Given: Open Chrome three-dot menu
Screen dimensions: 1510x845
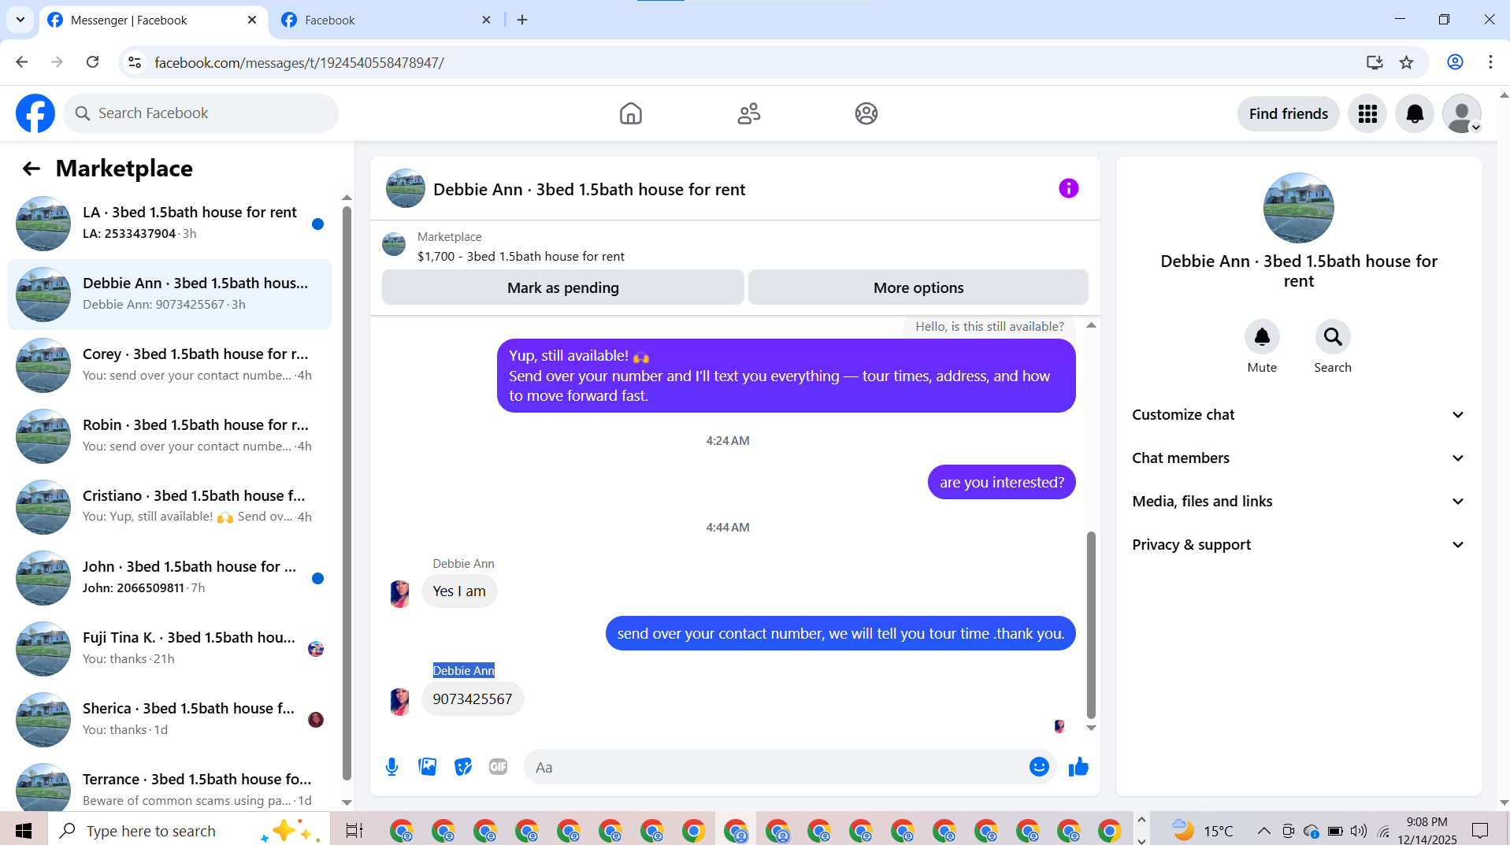Looking at the screenshot, I should coord(1490,62).
